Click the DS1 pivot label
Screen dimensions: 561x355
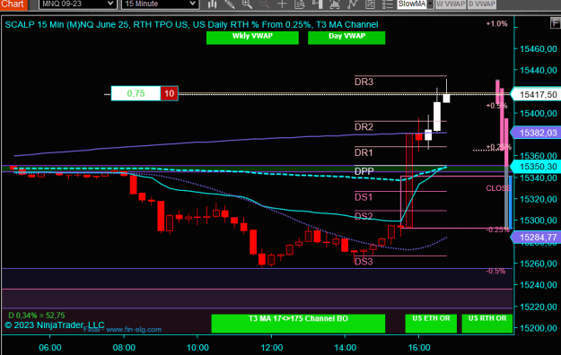point(364,197)
